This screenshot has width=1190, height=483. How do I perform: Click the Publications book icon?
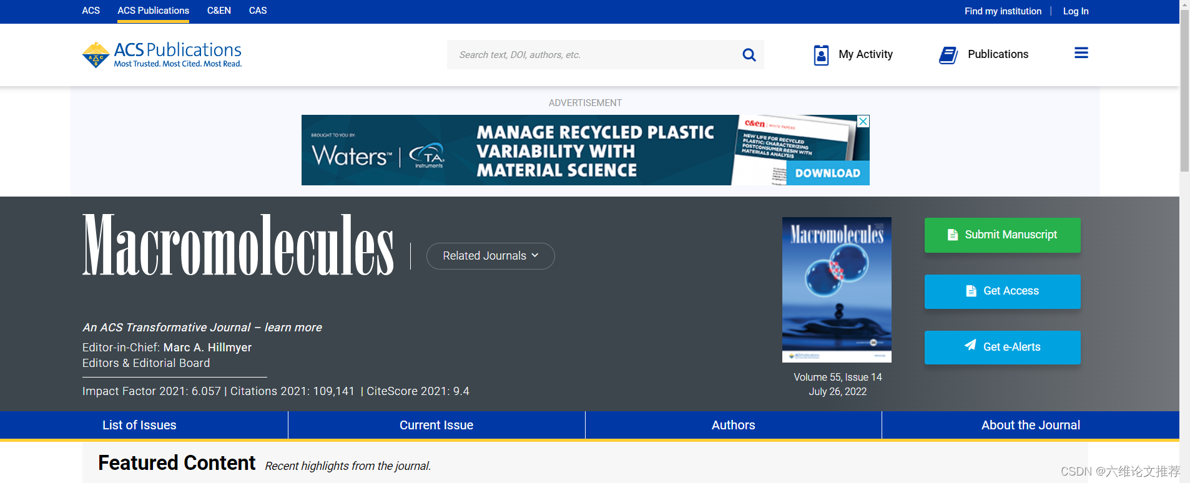(x=948, y=55)
